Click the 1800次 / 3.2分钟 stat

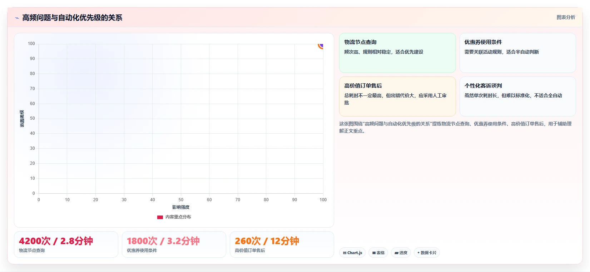coord(163,241)
